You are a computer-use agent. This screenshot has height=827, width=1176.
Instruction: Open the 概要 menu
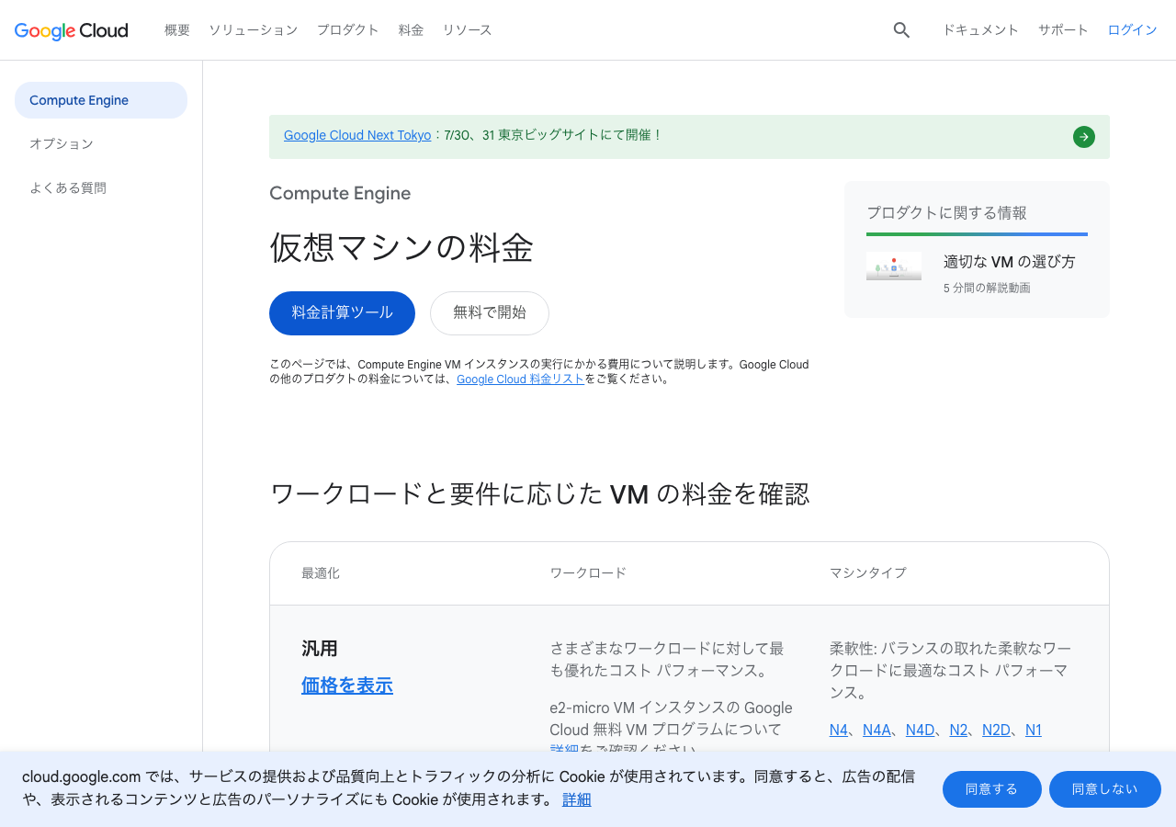tap(177, 30)
